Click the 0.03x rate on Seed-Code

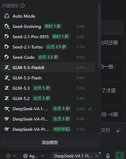pos(80,57)
